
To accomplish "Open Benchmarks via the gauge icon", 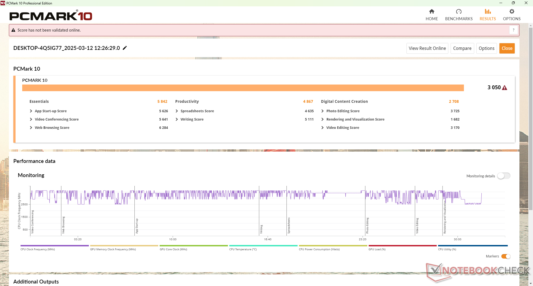I will click(459, 12).
